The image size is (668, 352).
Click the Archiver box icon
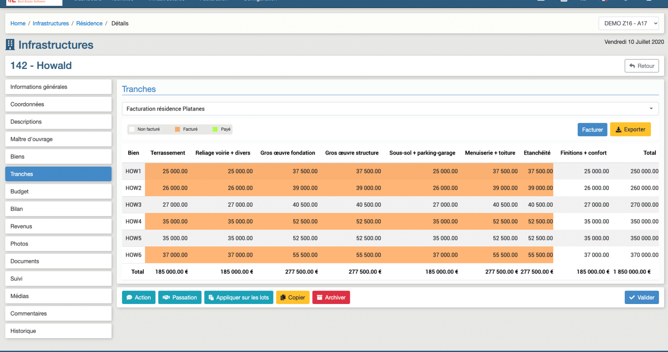(x=319, y=298)
